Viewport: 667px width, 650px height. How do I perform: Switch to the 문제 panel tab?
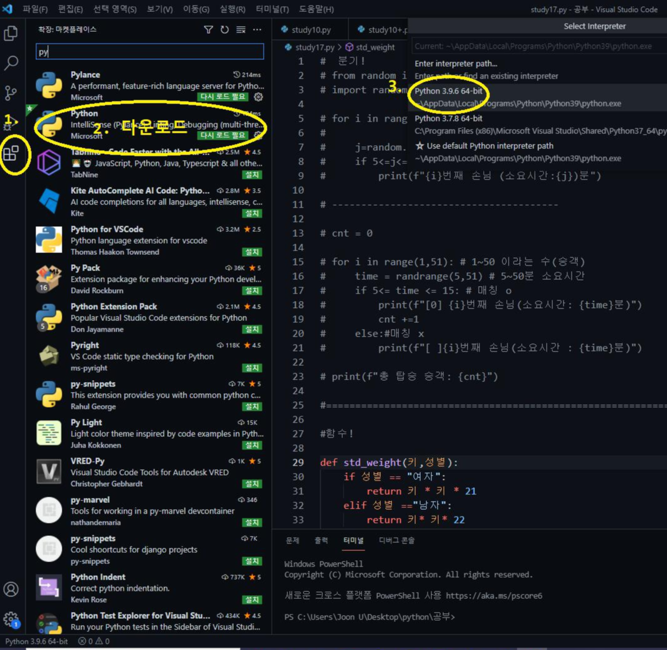point(292,540)
